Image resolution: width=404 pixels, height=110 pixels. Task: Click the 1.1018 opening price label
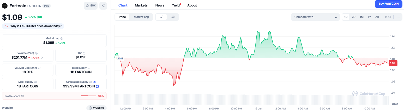tap(120, 58)
